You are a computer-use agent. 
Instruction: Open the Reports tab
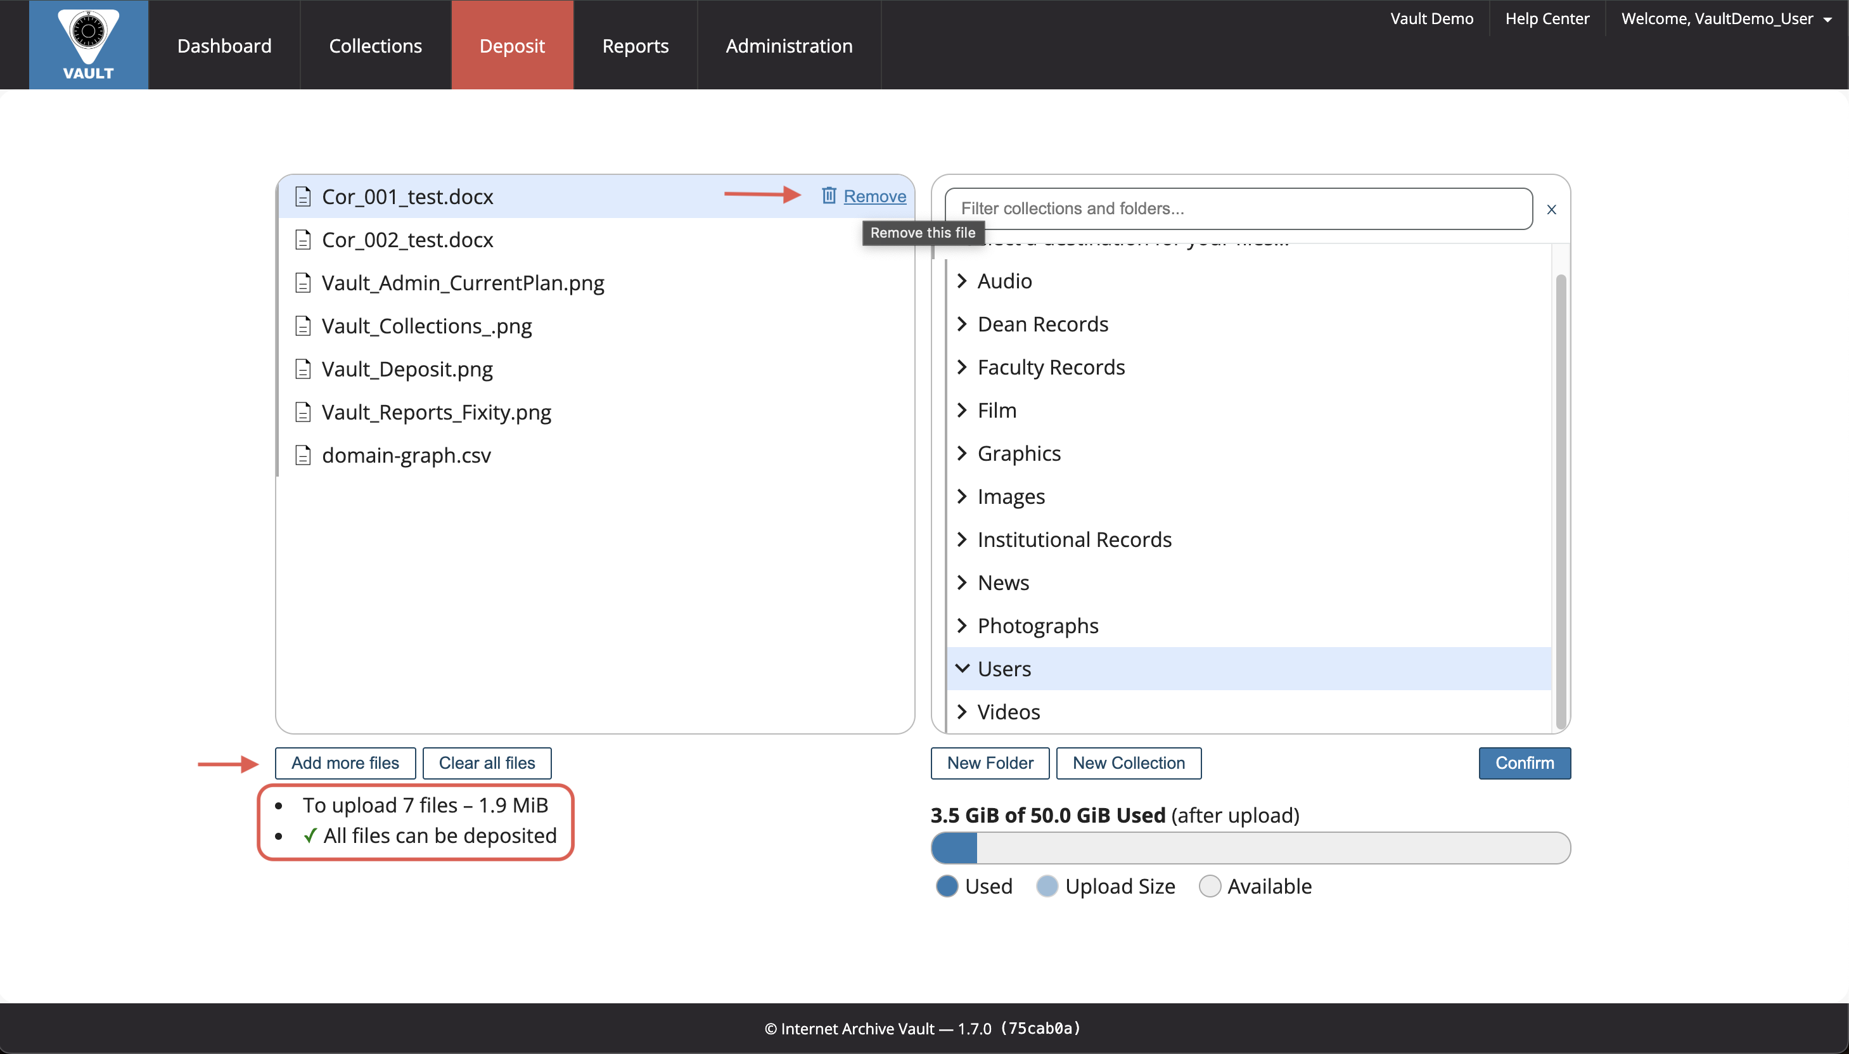pos(636,45)
